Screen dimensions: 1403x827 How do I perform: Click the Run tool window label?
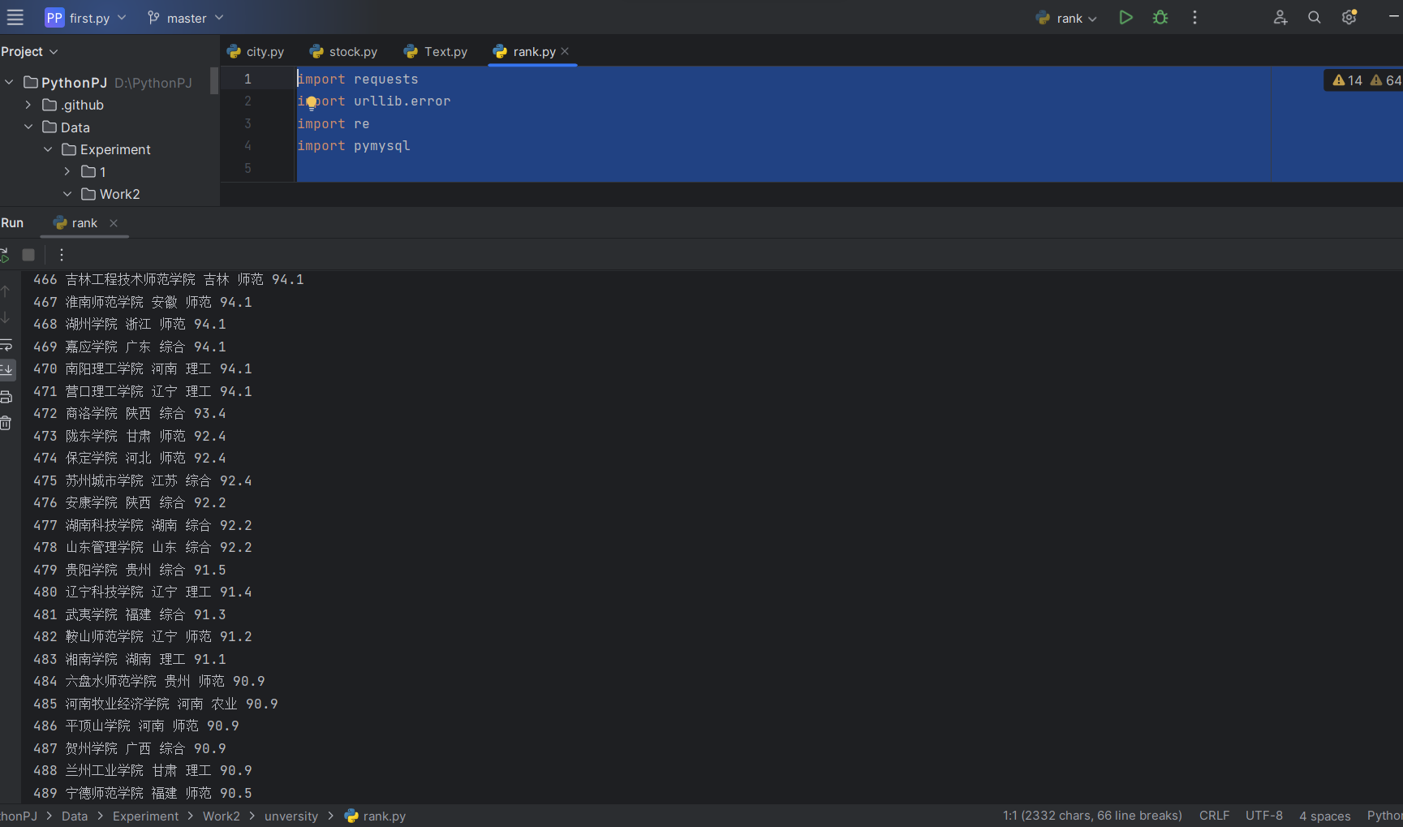(12, 223)
